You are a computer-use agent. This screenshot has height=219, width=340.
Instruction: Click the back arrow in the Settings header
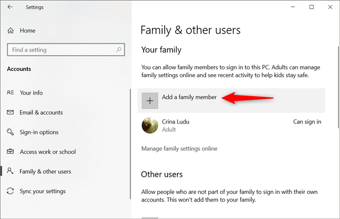coord(11,7)
